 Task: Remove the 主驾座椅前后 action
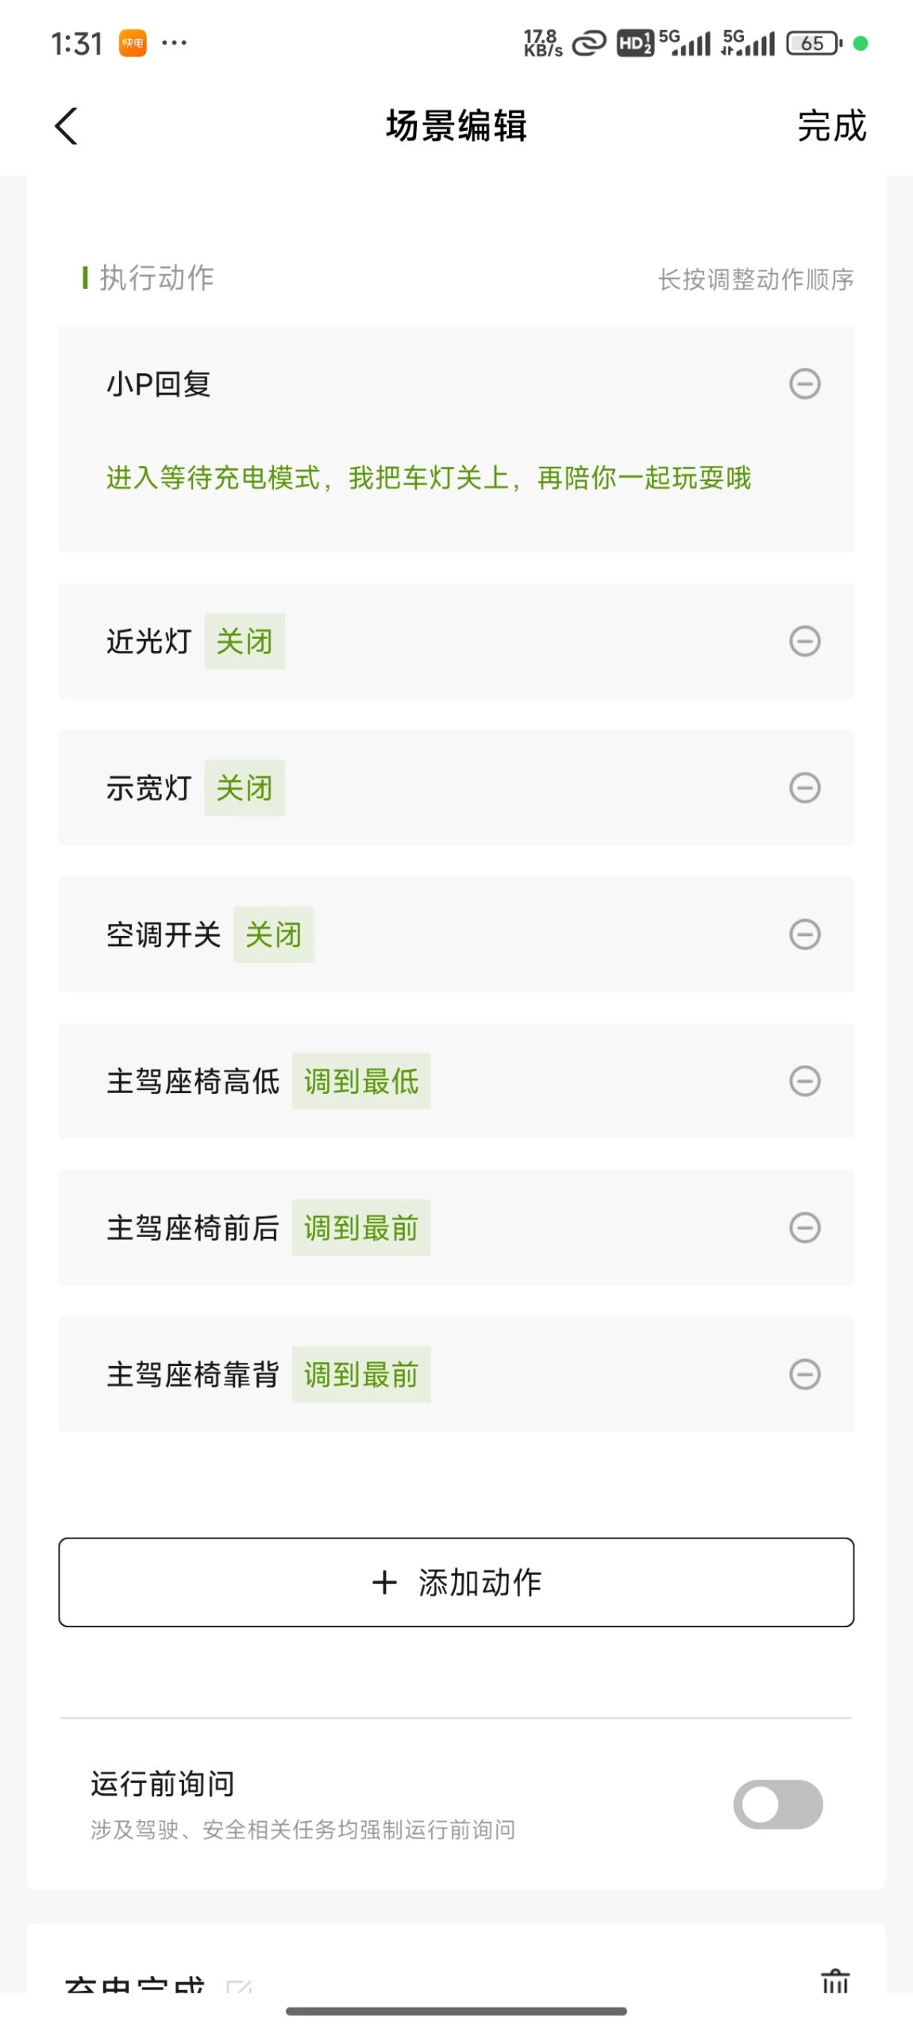tap(804, 1227)
